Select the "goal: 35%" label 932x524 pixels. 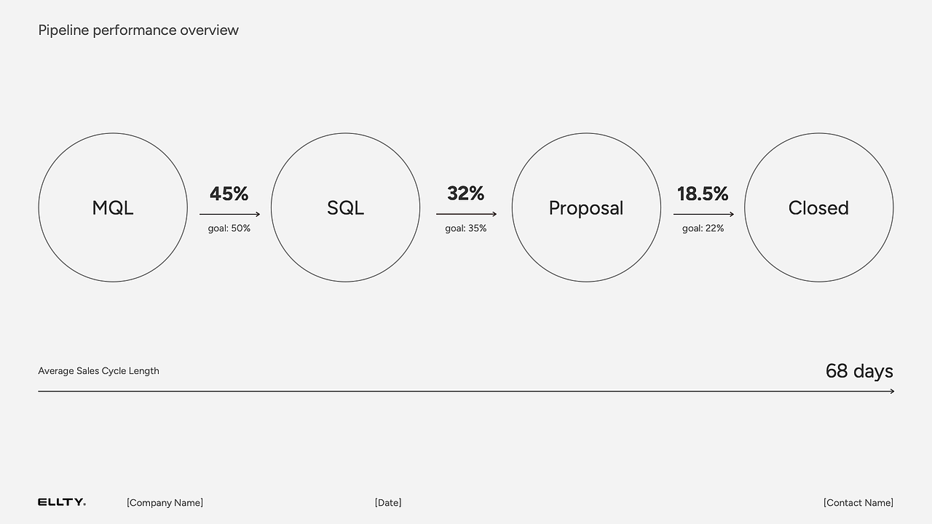(466, 229)
